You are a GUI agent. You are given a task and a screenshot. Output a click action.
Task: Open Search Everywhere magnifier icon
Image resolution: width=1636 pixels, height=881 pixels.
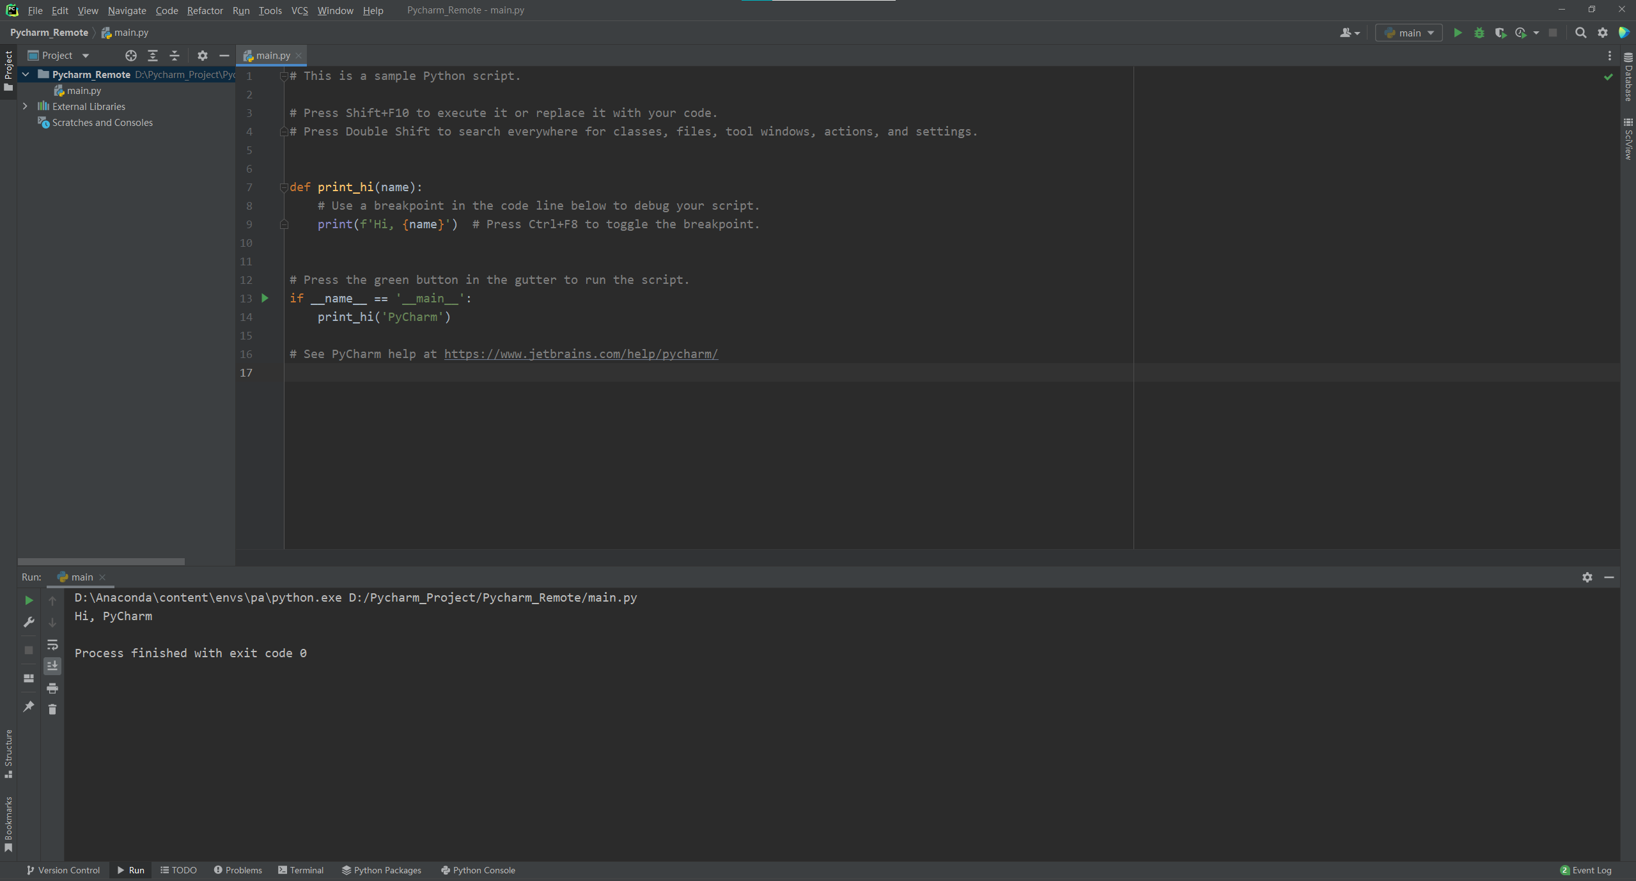(1580, 33)
